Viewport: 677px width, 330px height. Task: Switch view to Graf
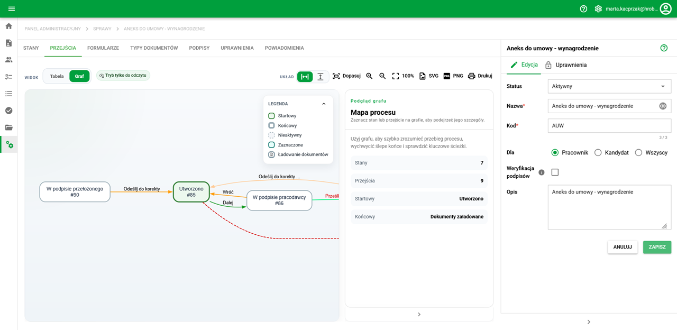coord(79,76)
